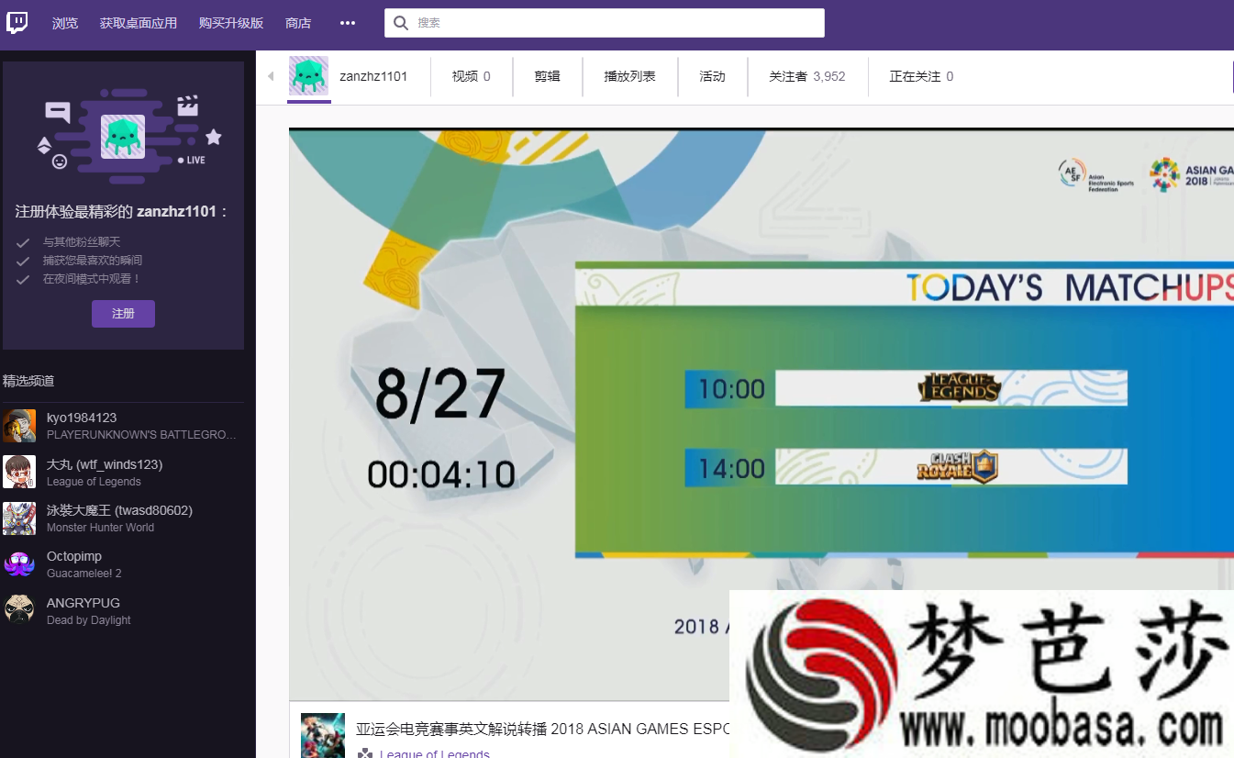
Task: Click the 注册 sign-up button
Action: pyautogui.click(x=123, y=314)
